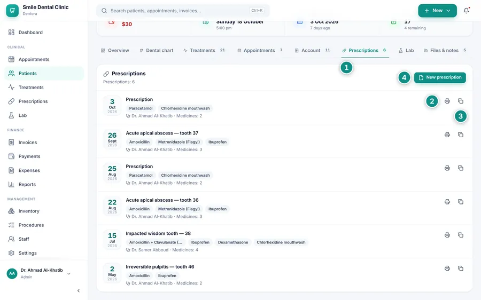
Task: Switch to the Appointments tab
Action: [260, 51]
